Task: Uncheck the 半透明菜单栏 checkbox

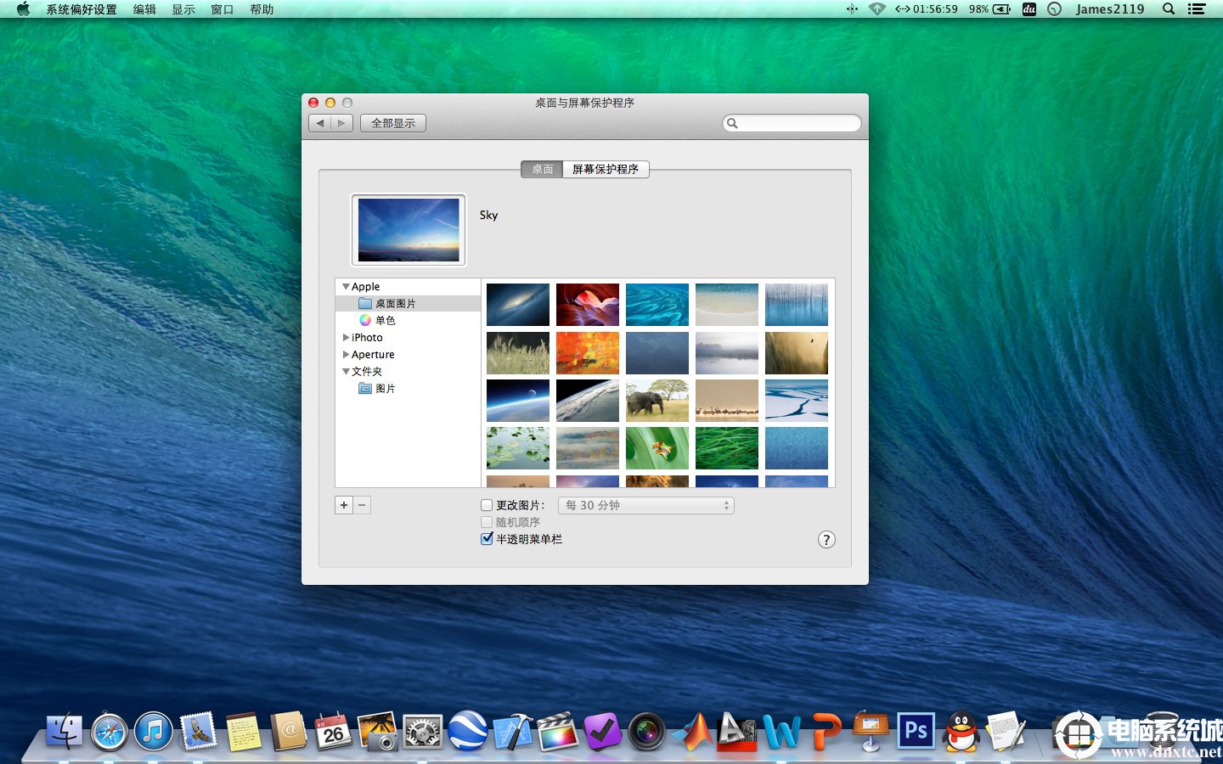Action: click(x=487, y=539)
